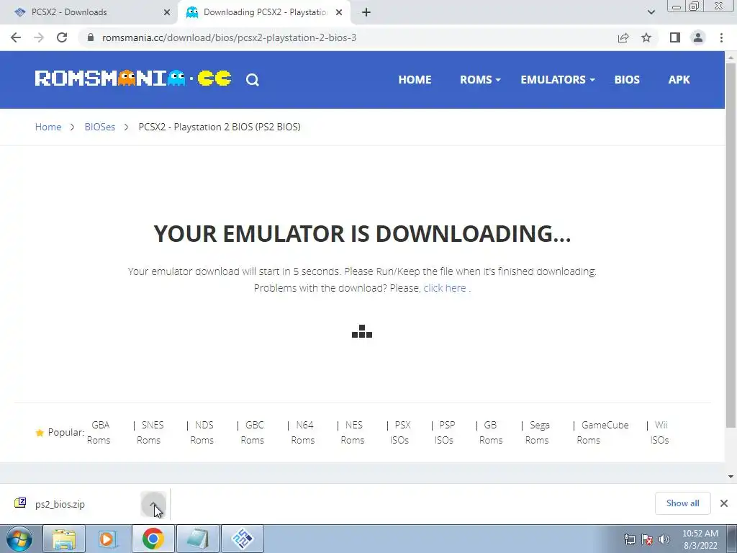Expand the EMULATORS navigation dropdown

(x=558, y=80)
